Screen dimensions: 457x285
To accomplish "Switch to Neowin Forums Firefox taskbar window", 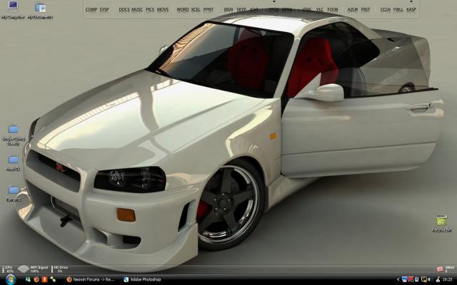I will click(x=91, y=279).
